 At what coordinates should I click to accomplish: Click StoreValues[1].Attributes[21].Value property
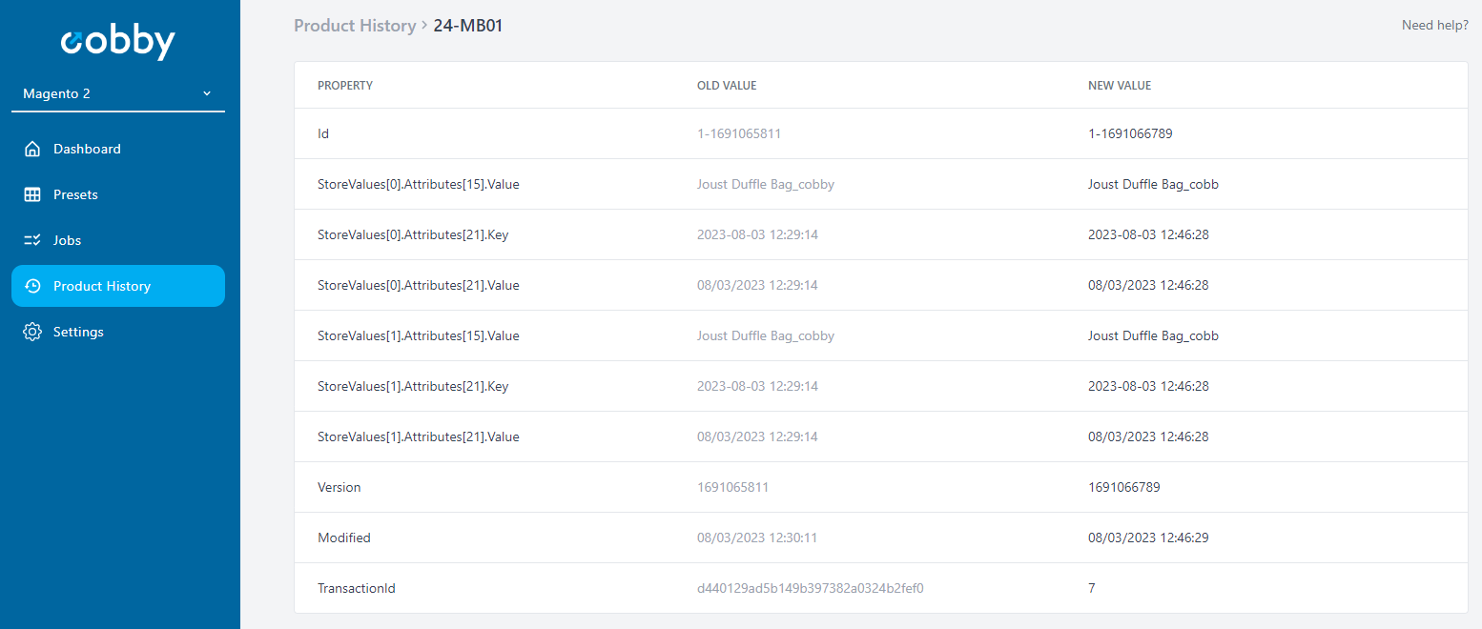(419, 437)
